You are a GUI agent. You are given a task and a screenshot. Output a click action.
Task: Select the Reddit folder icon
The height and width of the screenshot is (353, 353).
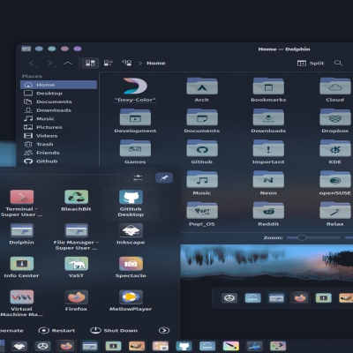coord(268,210)
